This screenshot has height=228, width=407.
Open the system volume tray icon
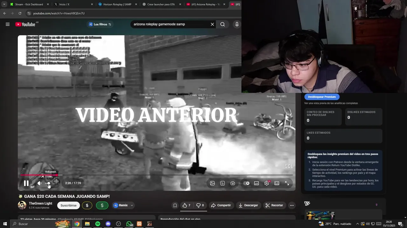[x=368, y=224]
